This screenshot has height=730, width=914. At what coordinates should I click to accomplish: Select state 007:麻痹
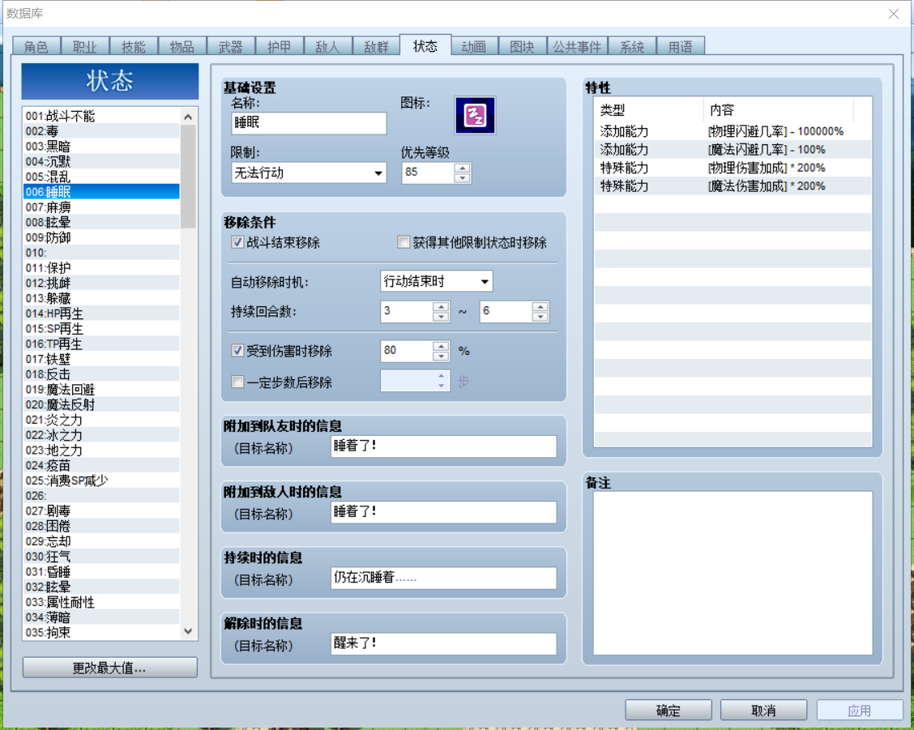101,207
